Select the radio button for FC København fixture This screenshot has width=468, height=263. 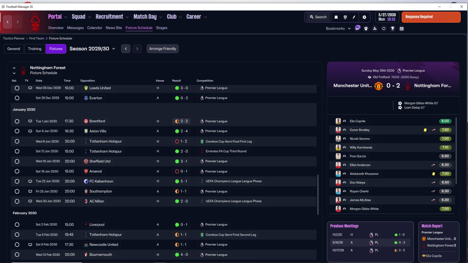(x=17, y=181)
